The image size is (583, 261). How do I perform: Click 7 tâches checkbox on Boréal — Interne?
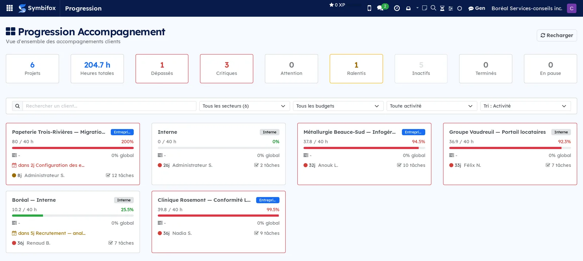[110, 243]
